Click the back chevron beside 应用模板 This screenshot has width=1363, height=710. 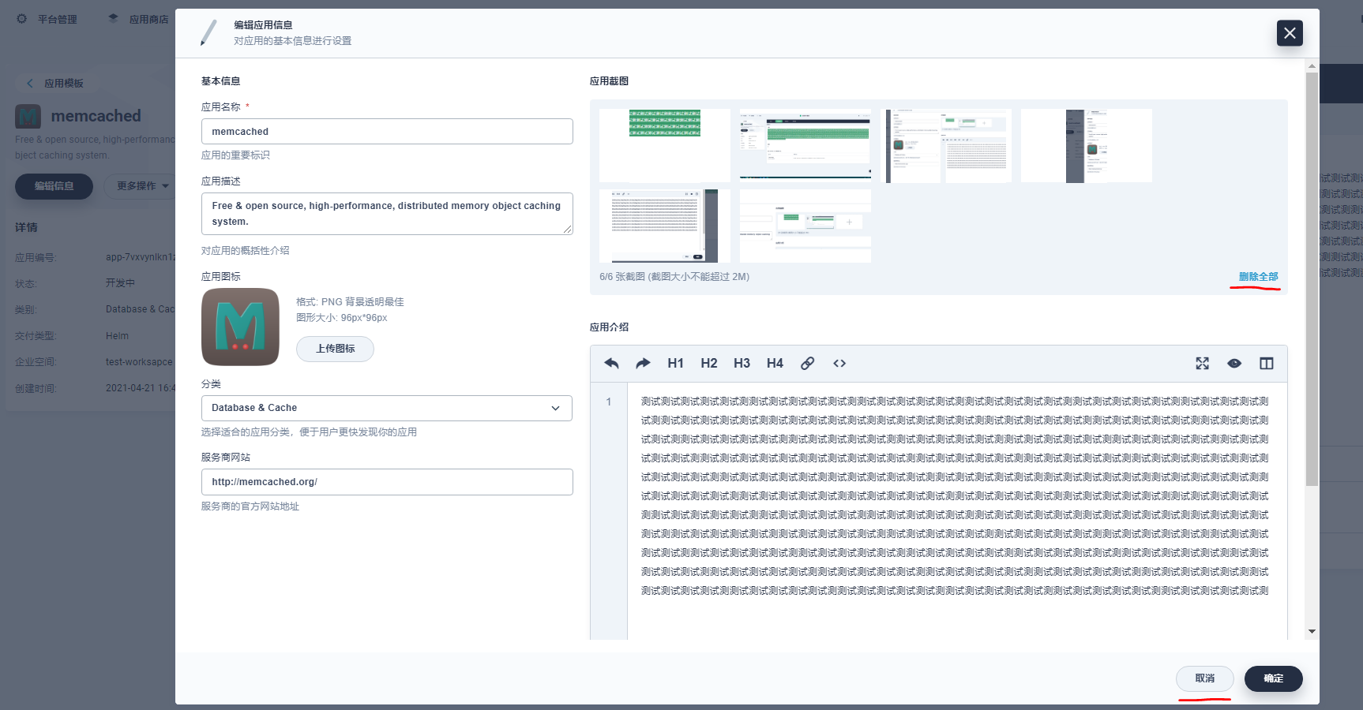pos(30,84)
